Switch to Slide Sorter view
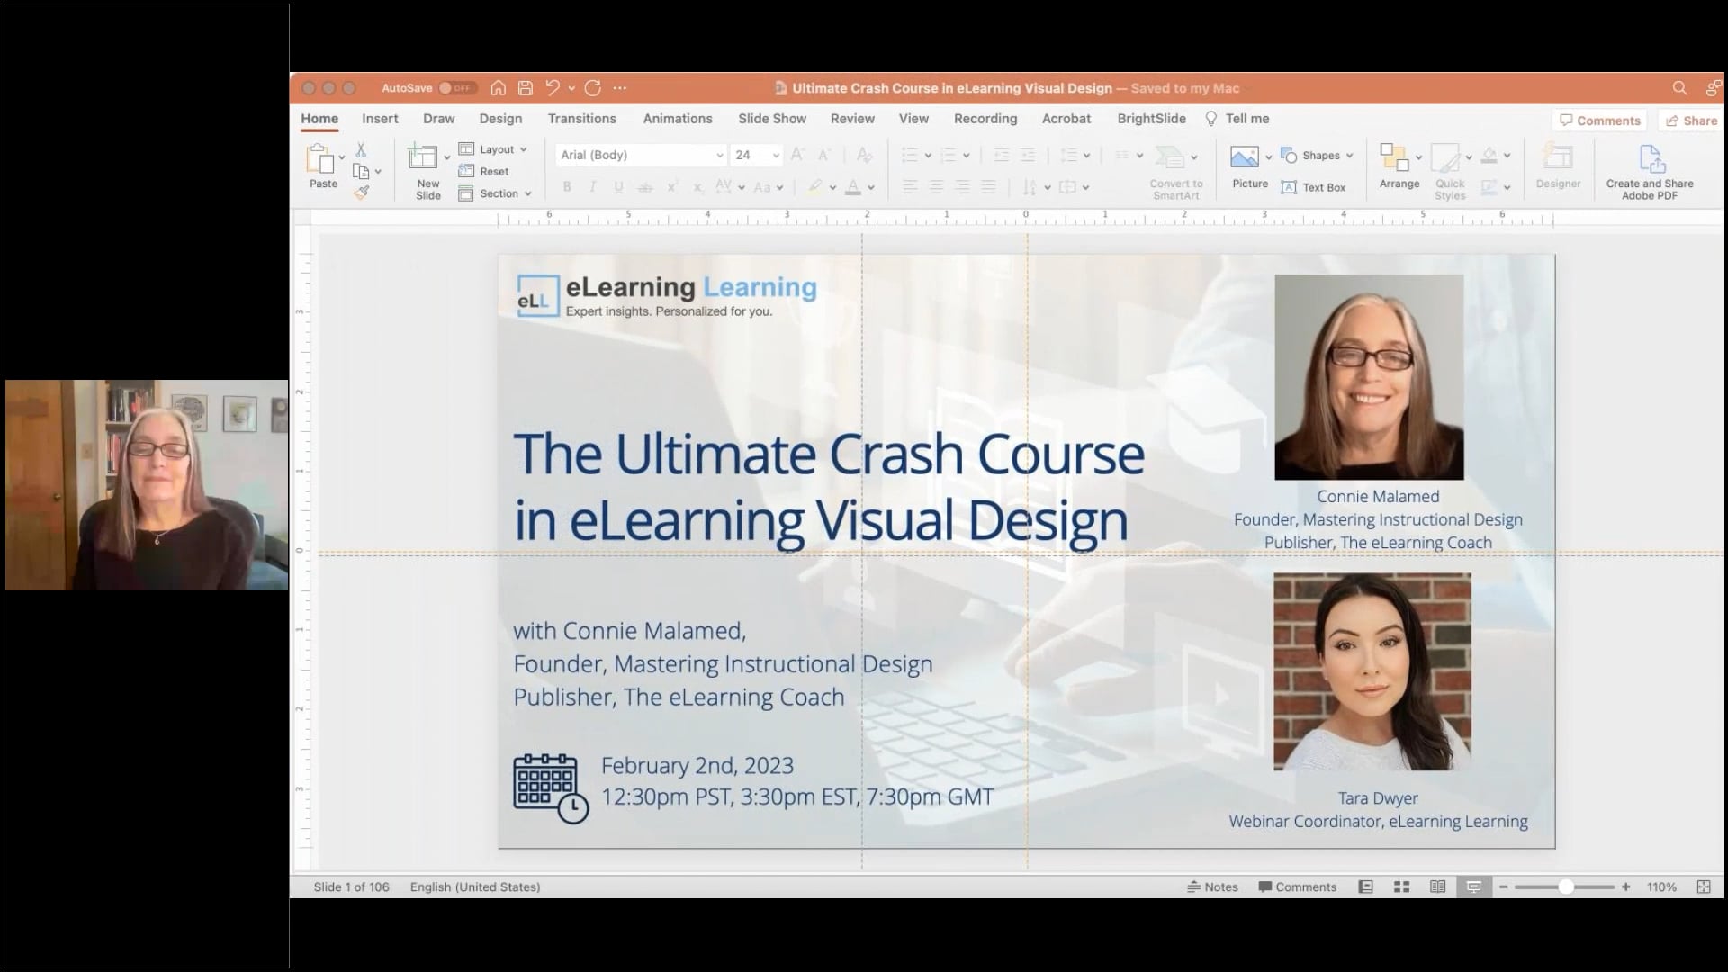 [1401, 886]
